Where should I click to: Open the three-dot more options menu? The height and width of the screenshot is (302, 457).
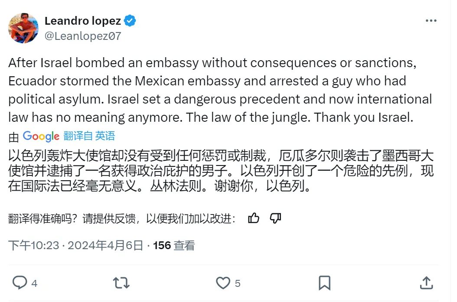[431, 21]
